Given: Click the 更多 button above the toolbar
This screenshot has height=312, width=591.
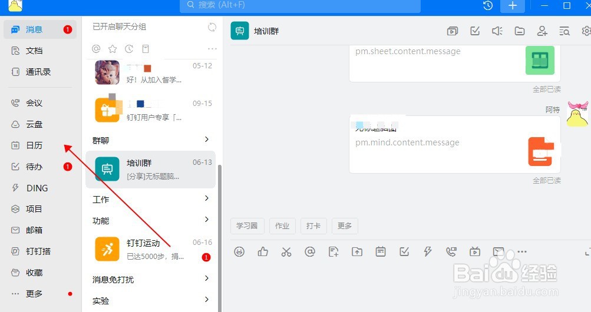Looking at the screenshot, I should click(345, 226).
